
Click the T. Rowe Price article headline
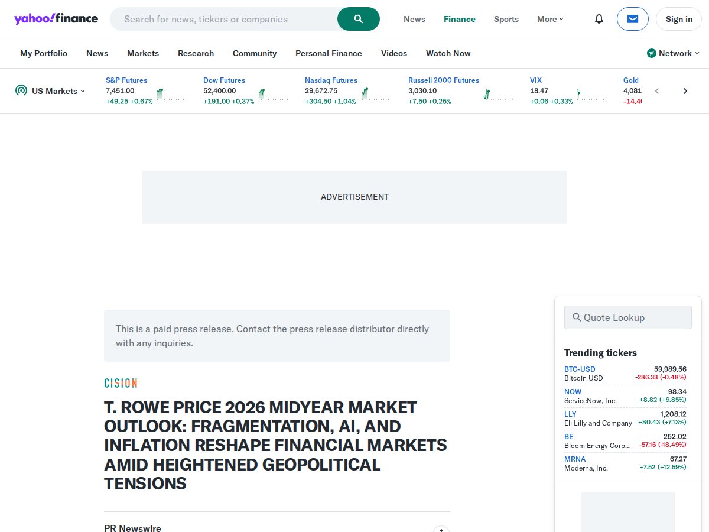point(275,446)
